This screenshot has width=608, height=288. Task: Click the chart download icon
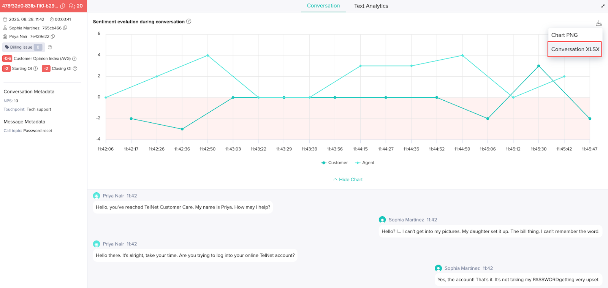pyautogui.click(x=598, y=23)
